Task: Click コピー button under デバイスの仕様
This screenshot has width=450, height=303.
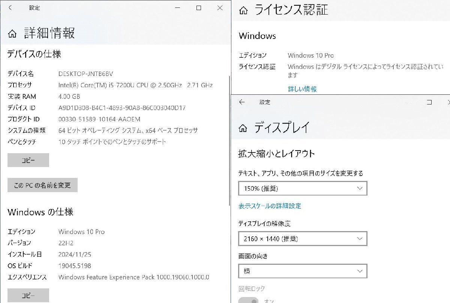Action: coord(28,160)
